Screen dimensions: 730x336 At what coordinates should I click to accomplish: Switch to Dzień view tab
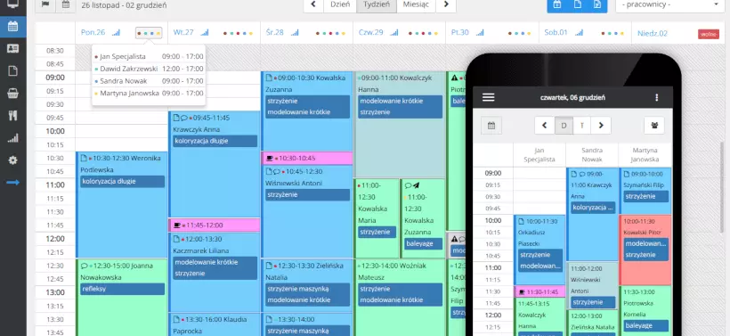(x=340, y=4)
